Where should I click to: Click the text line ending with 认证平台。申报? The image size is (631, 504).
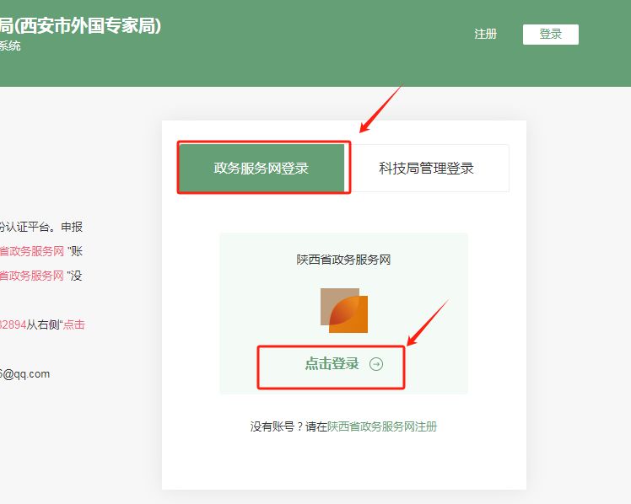point(40,227)
